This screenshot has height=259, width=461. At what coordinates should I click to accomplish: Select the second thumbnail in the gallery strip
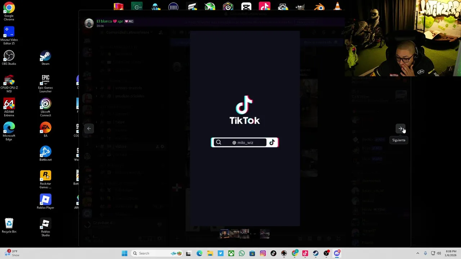click(234, 234)
